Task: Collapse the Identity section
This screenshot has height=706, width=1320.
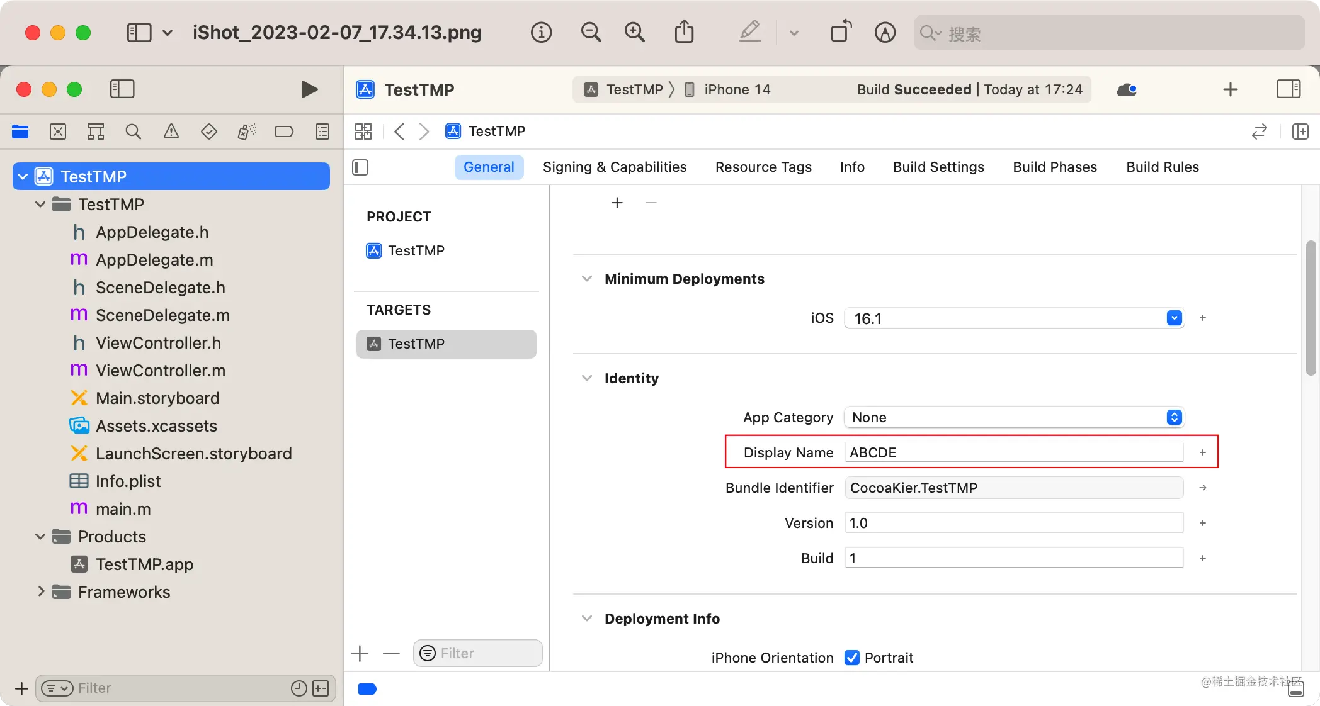Action: (587, 378)
